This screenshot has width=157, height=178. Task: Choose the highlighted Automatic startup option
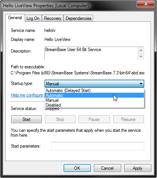coord(94,95)
